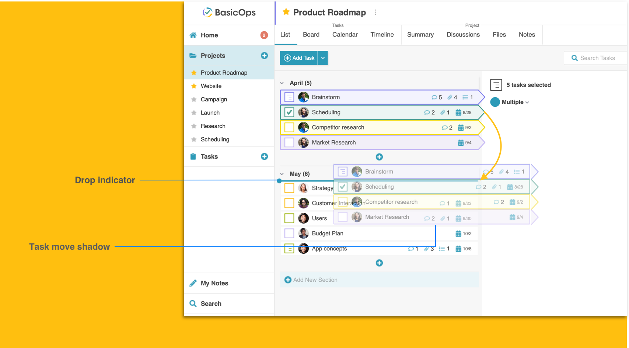Screen dimensions: 629x348
Task: Switch to the Calendar tab
Action: pyautogui.click(x=345, y=35)
